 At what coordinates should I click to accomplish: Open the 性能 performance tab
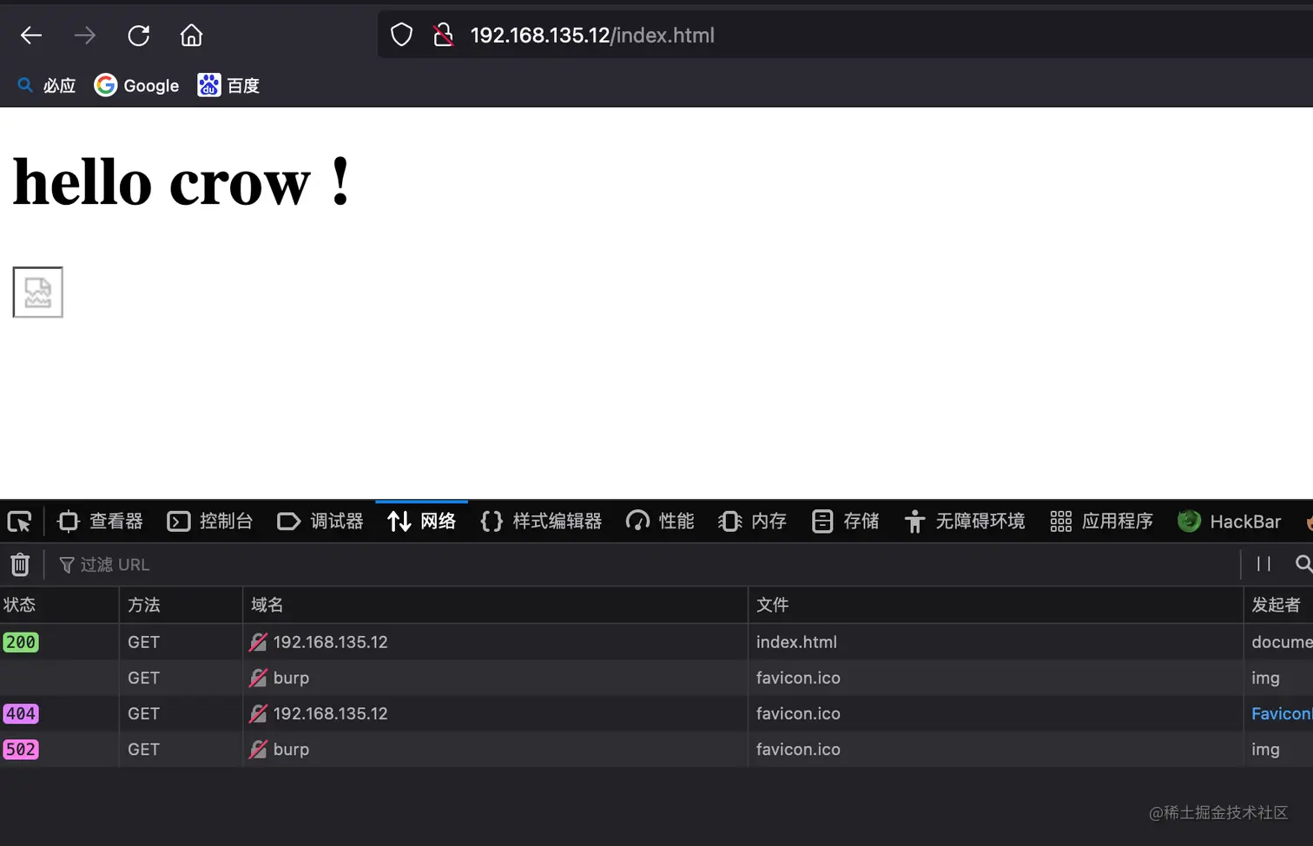point(660,521)
